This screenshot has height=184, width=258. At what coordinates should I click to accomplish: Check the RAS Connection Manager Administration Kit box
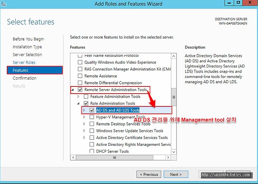pyautogui.click(x=80, y=69)
